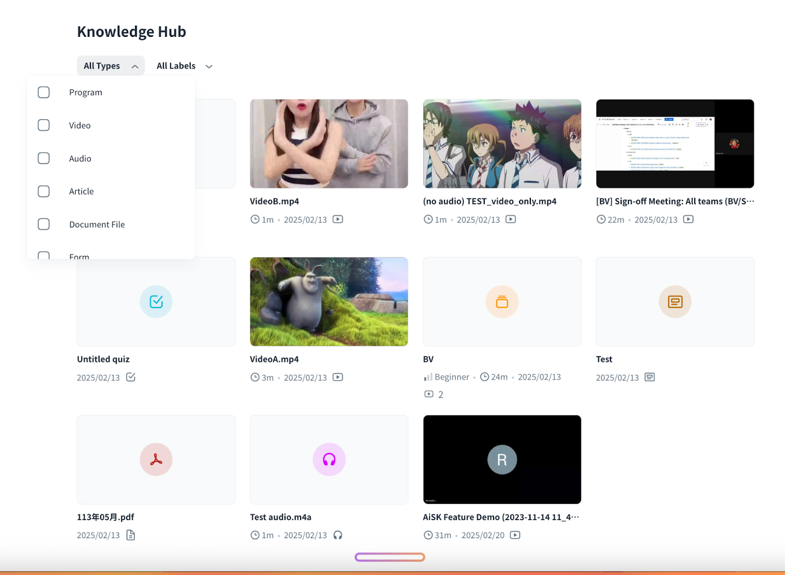Screen dimensions: 785x575
Task: Click the red PDF icon on 113年05月.pdf card
Action: (x=156, y=460)
